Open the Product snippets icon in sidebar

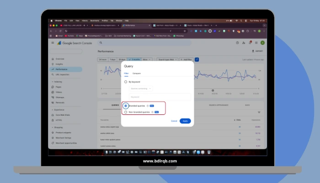[53, 133]
